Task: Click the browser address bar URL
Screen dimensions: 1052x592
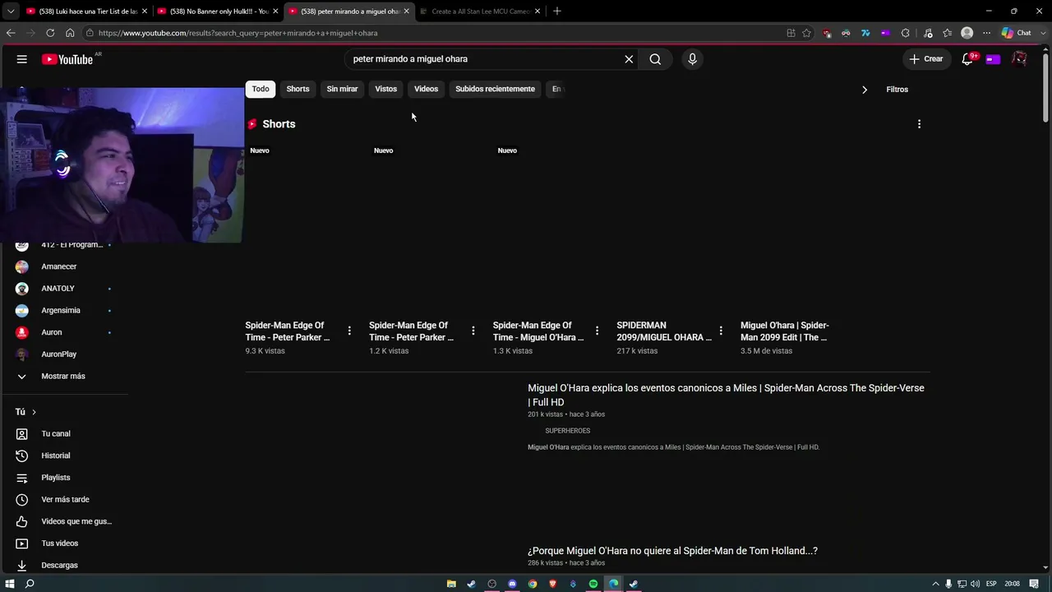Action: click(238, 33)
